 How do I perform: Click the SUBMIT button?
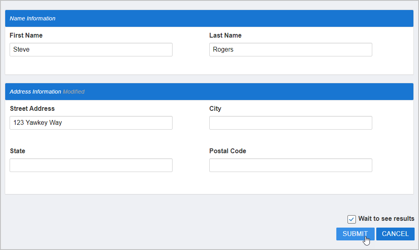355,234
